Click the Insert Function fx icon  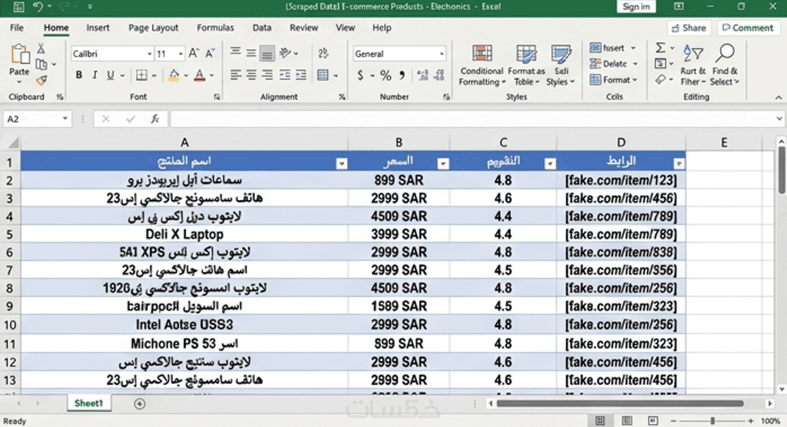(x=155, y=119)
